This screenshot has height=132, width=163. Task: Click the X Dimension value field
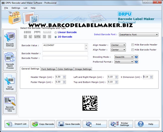(147, 77)
